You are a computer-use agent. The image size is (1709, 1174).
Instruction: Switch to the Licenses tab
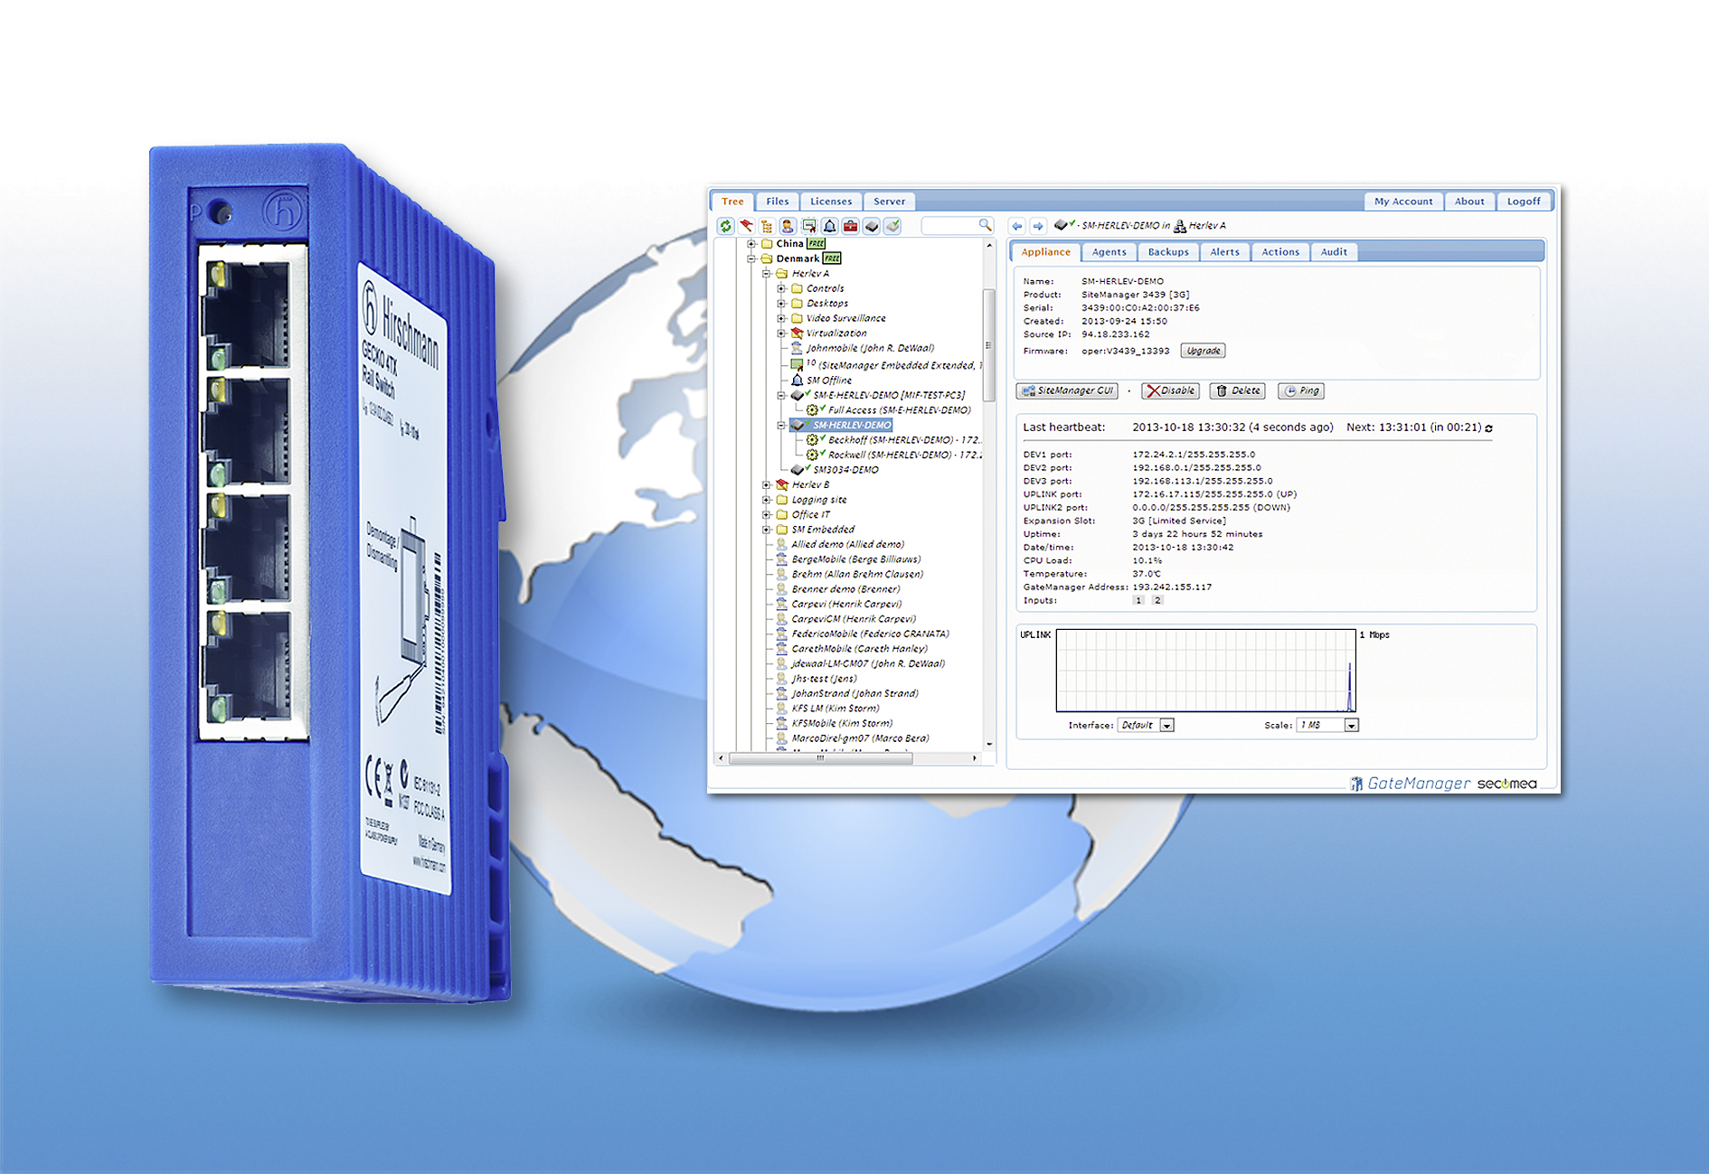point(831,202)
